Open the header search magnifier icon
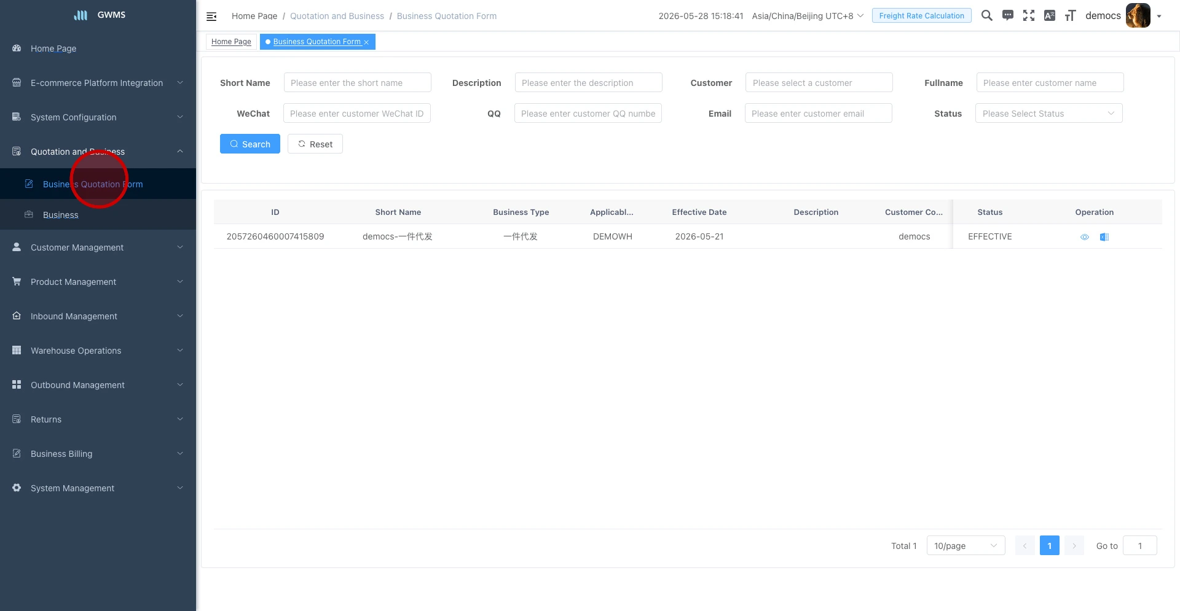1180x611 pixels. [987, 15]
